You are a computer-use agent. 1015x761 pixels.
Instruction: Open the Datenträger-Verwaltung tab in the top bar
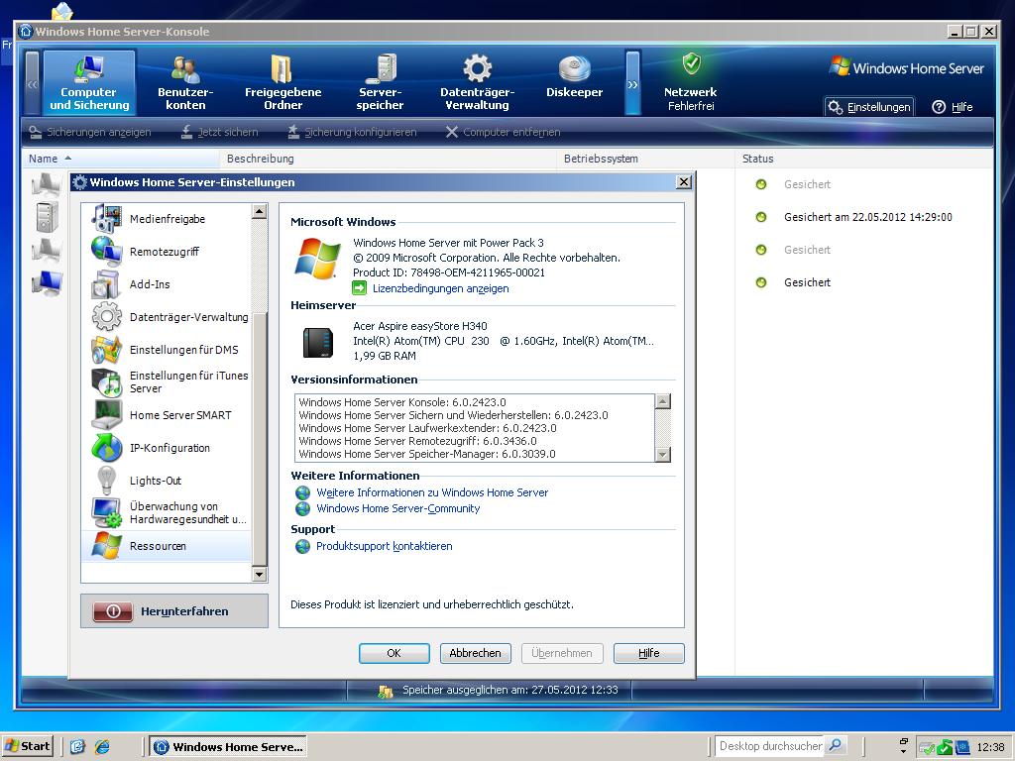point(477,83)
